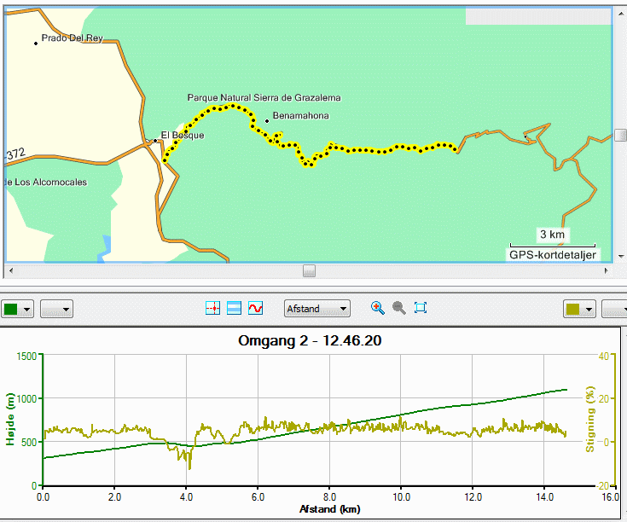Select the red curve smoothing icon
Image resolution: width=627 pixels, height=522 pixels.
(x=255, y=308)
